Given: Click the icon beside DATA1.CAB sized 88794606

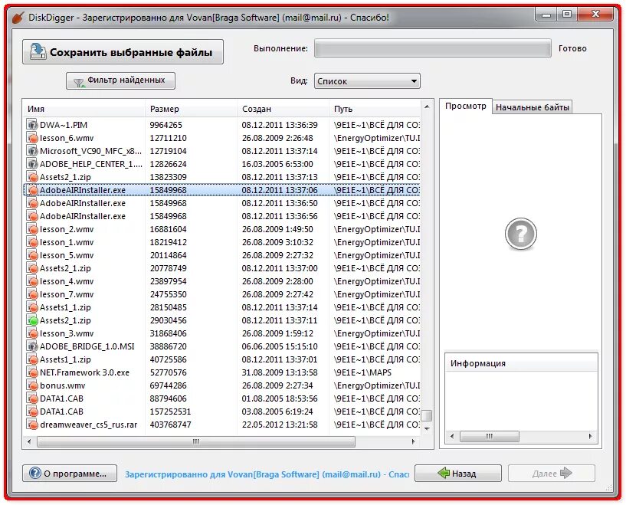Looking at the screenshot, I should click(32, 398).
